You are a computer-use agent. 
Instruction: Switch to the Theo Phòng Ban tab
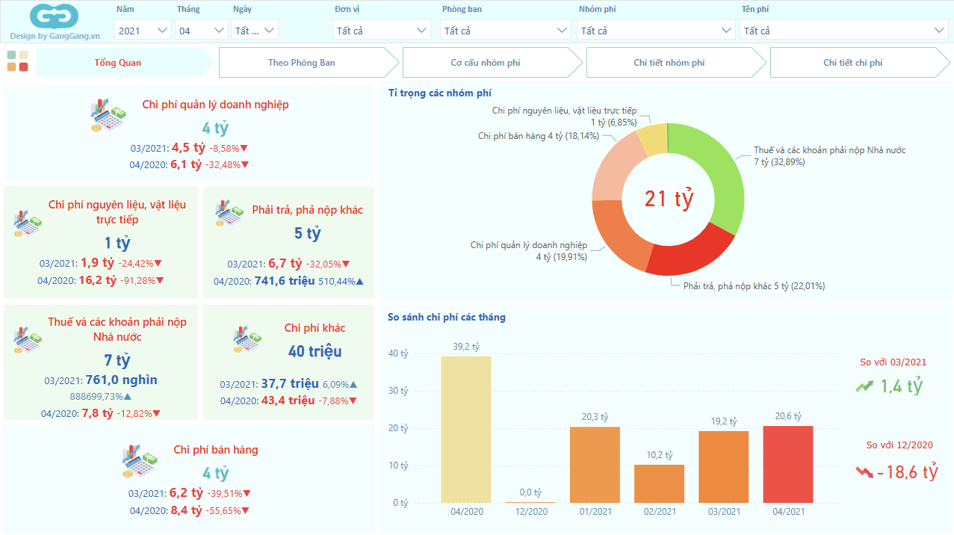[x=302, y=63]
